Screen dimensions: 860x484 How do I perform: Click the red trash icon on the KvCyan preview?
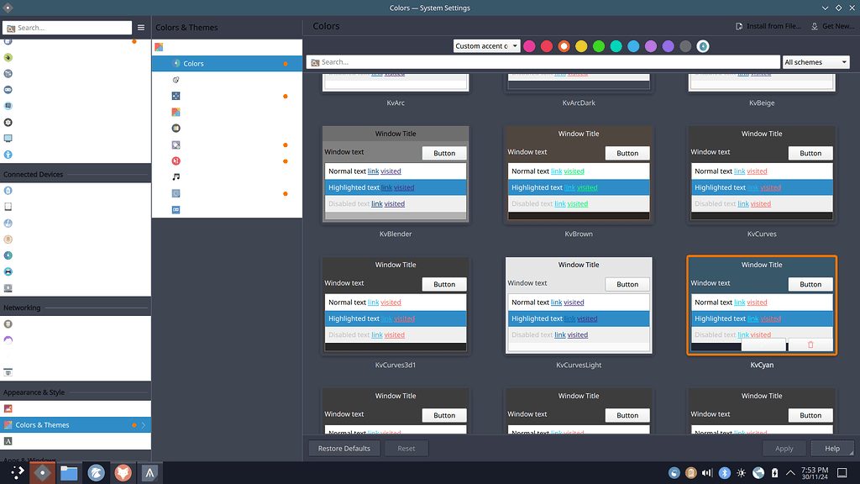click(810, 345)
